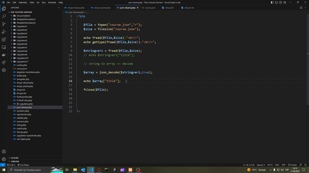Viewport: 309px width, 173px height.
Task: Open the Manage gear icon
Action: tap(4, 159)
